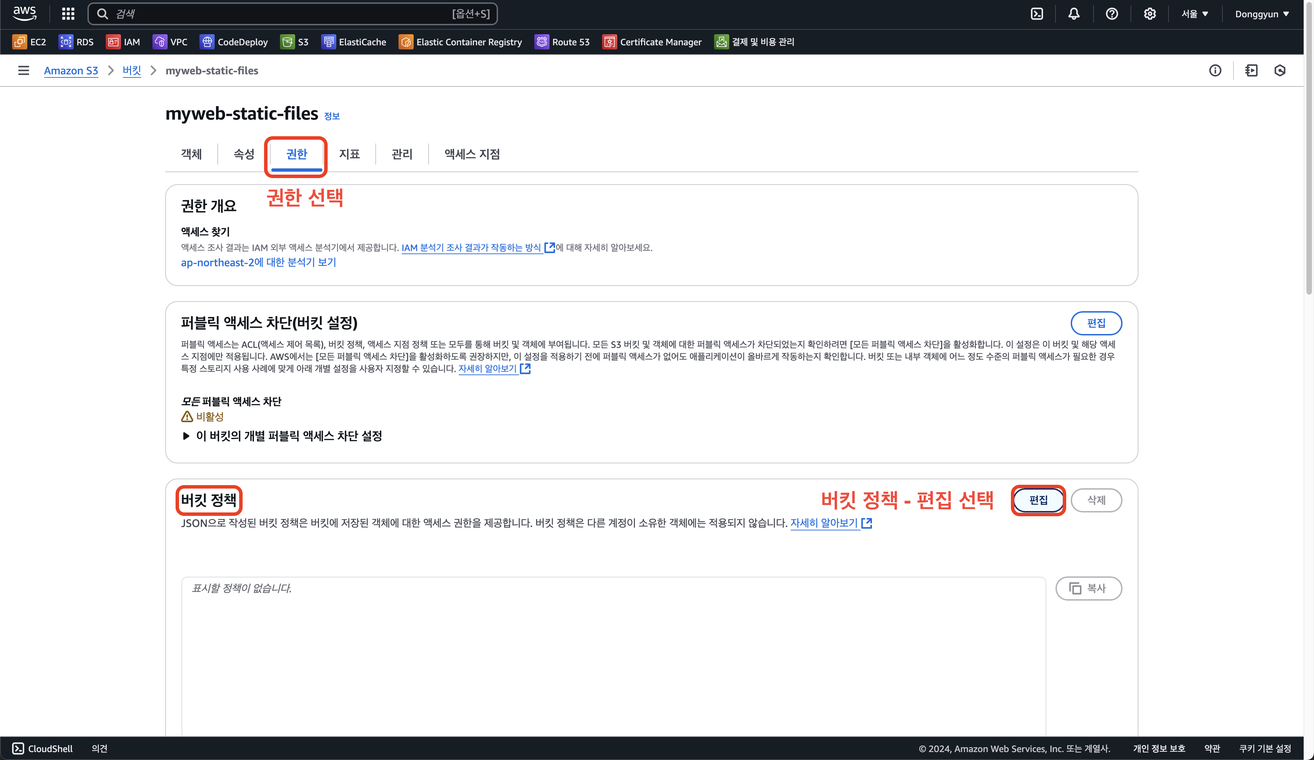1314x760 pixels.
Task: Open RDS favorite shortcut
Action: [x=76, y=42]
